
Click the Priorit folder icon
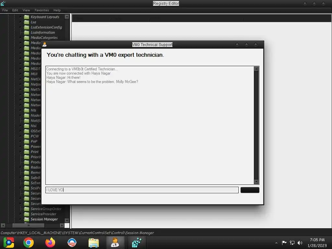pos(27,157)
